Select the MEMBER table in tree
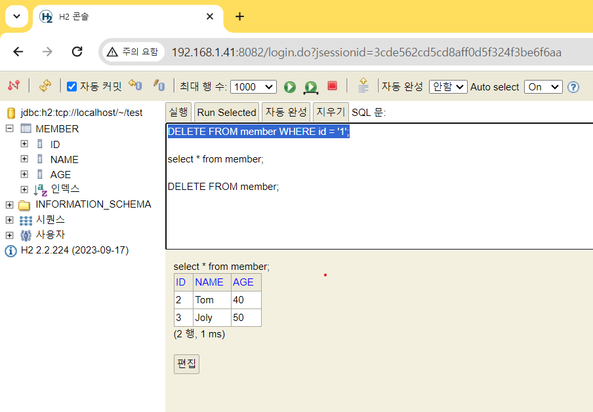This screenshot has width=593, height=412. click(x=57, y=129)
